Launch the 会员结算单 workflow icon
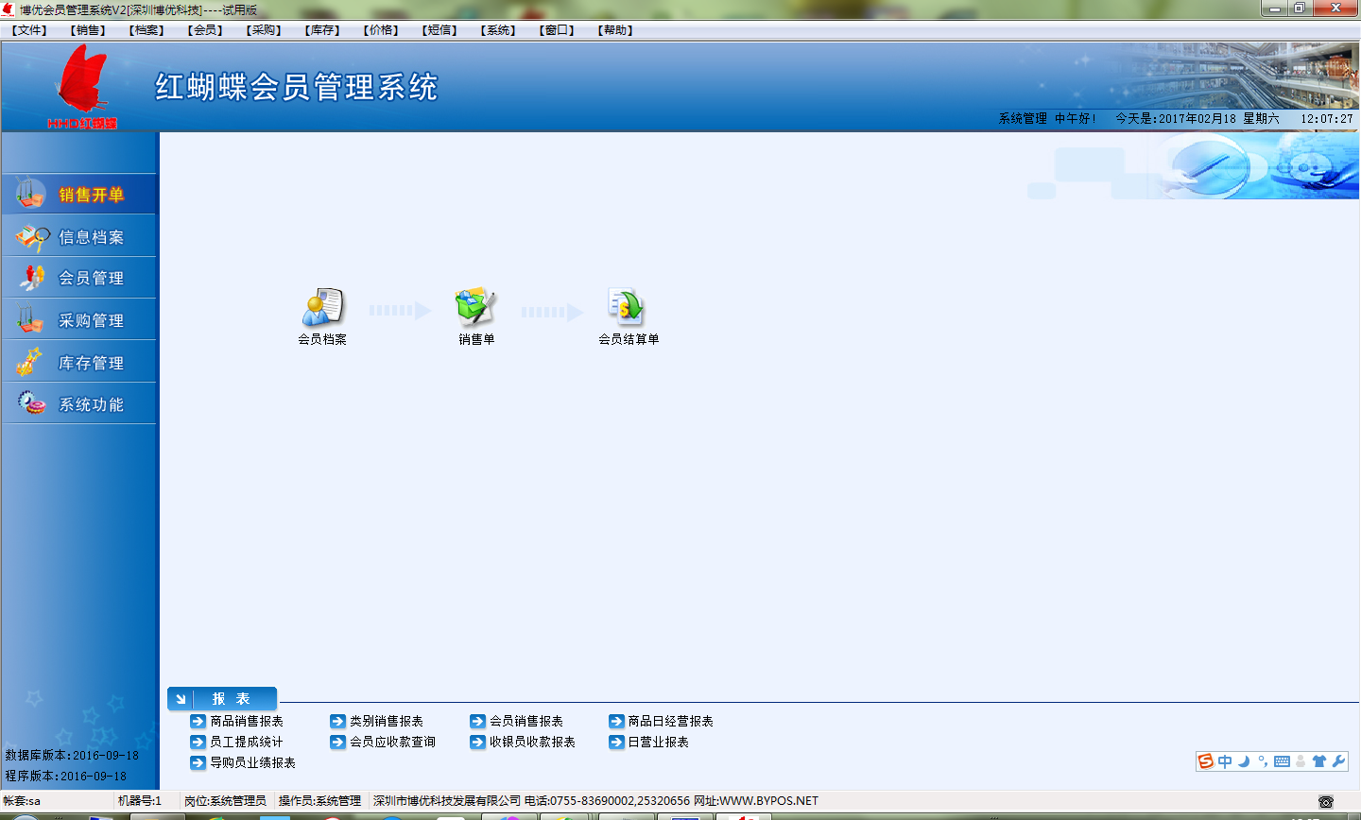 [629, 316]
